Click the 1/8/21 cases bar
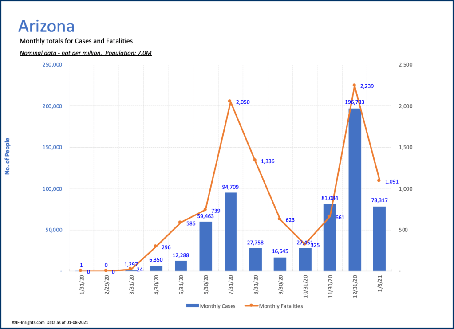Viewport: 454px width, 329px height. pyautogui.click(x=379, y=239)
